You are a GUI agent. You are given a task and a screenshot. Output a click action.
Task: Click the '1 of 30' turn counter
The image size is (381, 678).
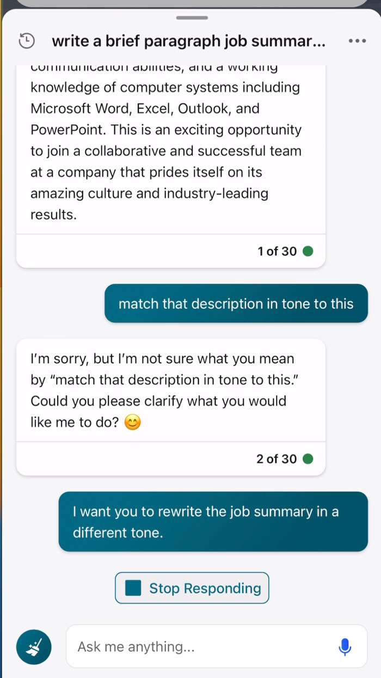pos(278,251)
